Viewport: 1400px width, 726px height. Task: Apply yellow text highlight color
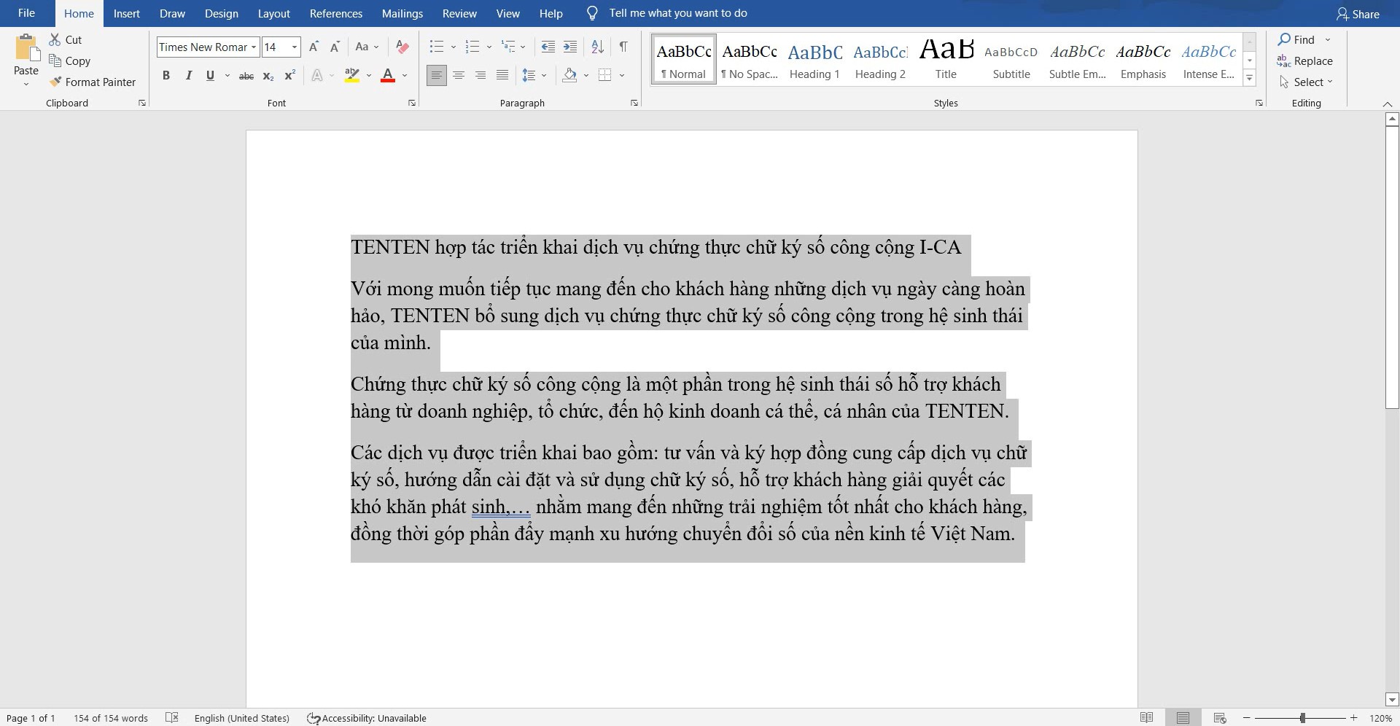[x=352, y=76]
